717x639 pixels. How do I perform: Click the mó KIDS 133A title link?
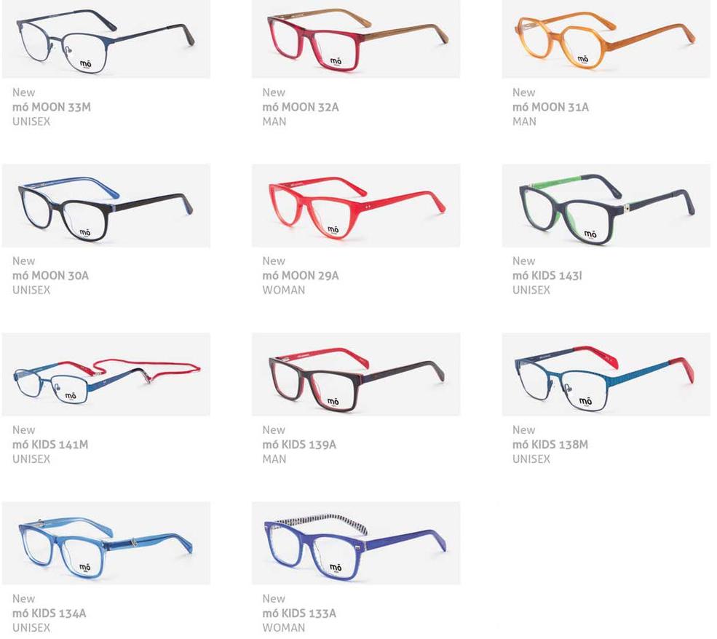coord(299,613)
